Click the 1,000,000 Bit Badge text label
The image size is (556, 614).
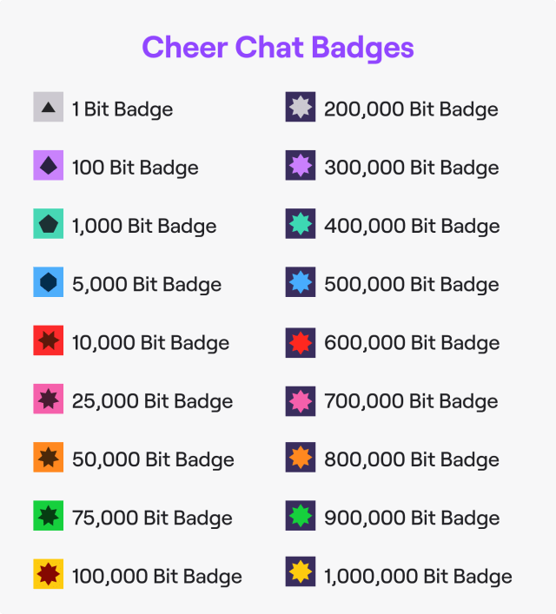(418, 576)
